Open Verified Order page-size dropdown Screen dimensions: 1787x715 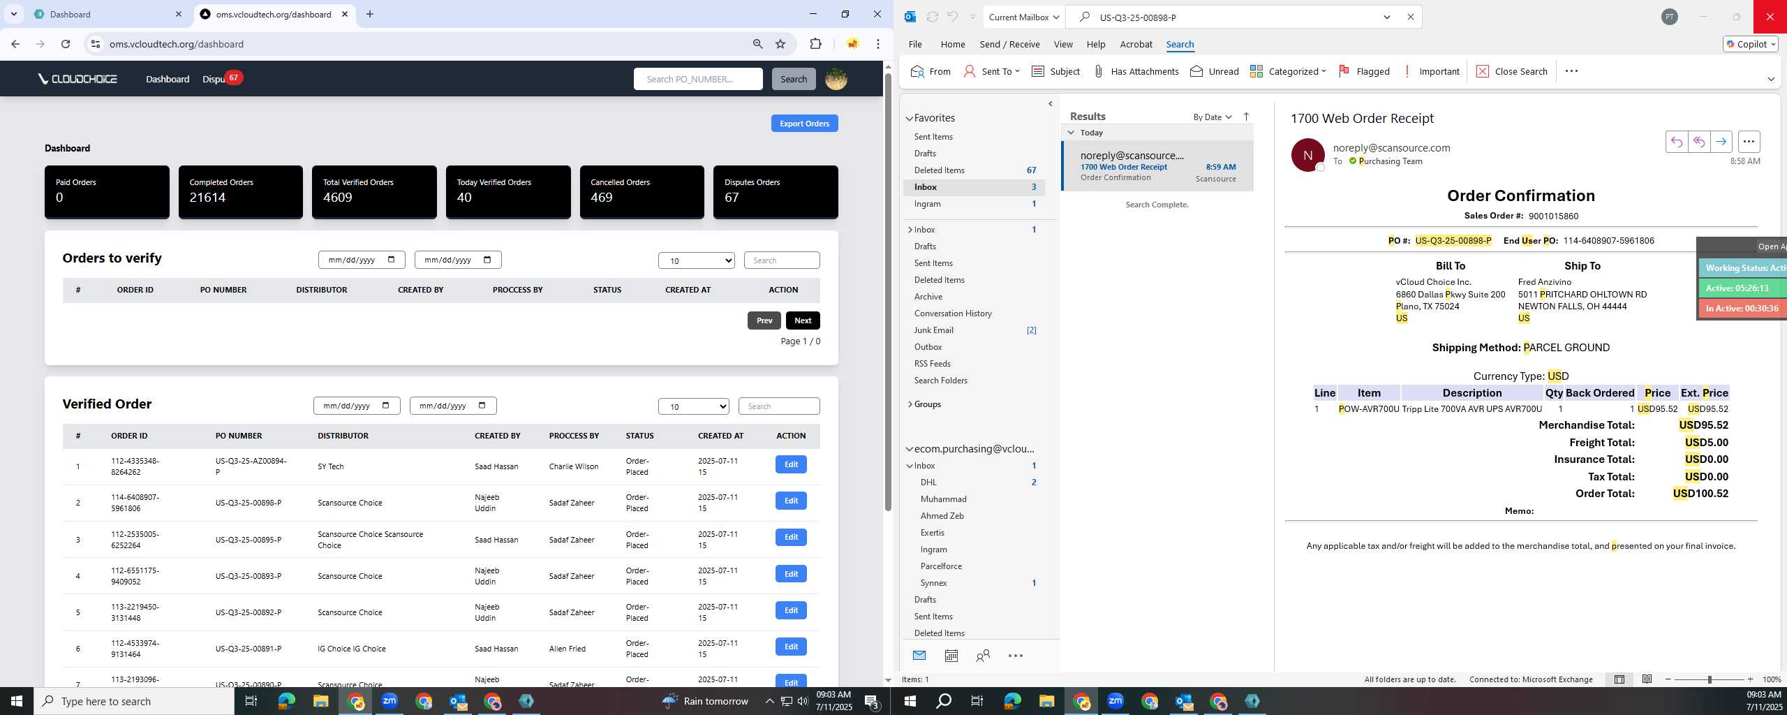tap(693, 406)
